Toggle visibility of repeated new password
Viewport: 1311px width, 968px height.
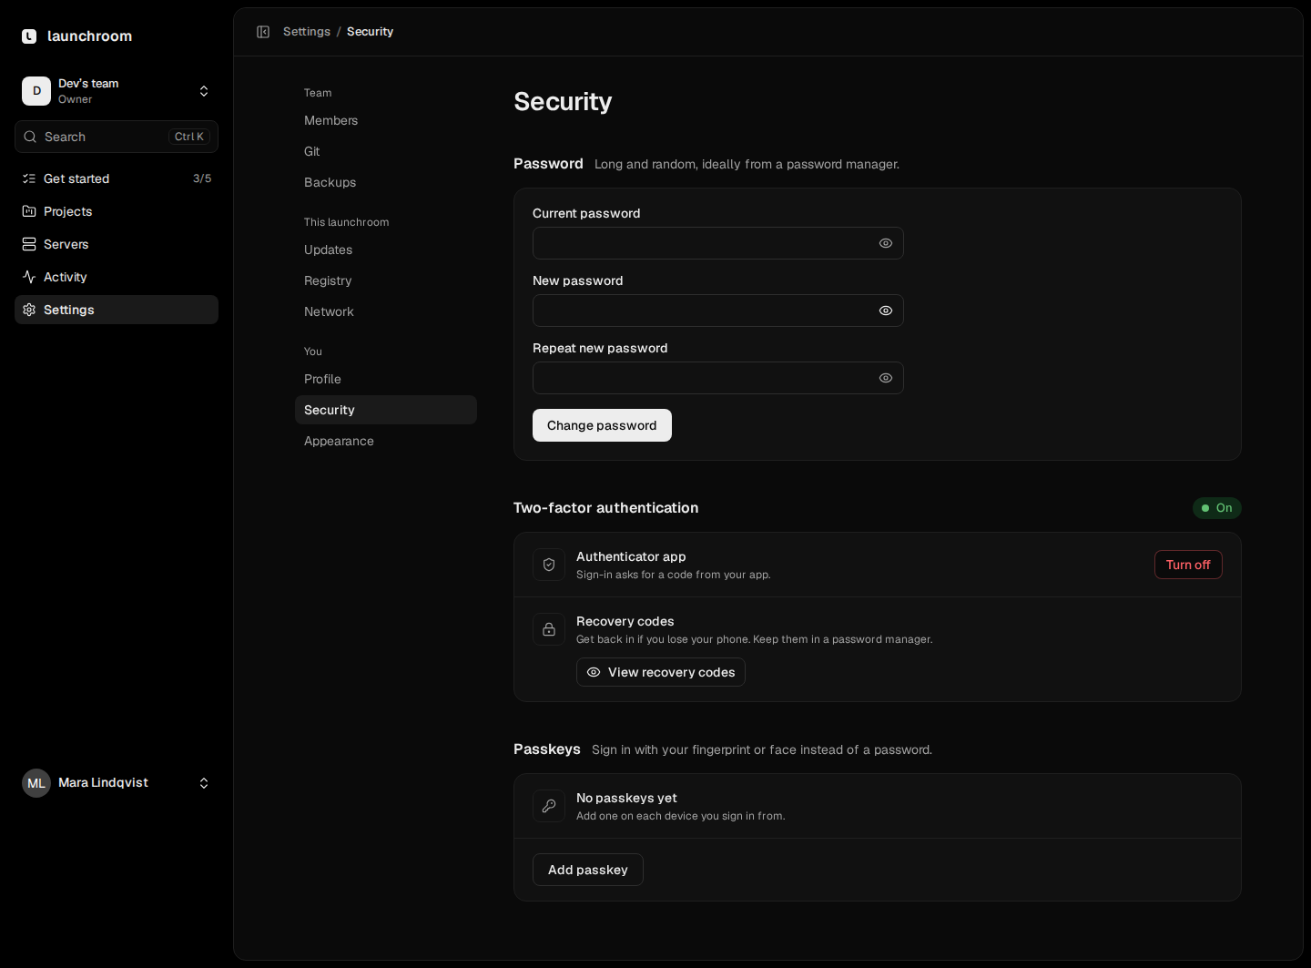[x=886, y=378]
